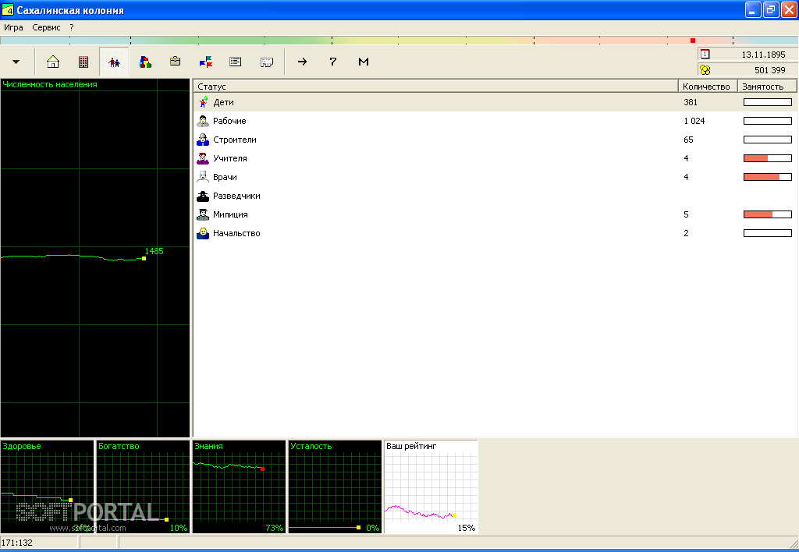
Task: Sort by the Количество column header
Action: [x=707, y=87]
